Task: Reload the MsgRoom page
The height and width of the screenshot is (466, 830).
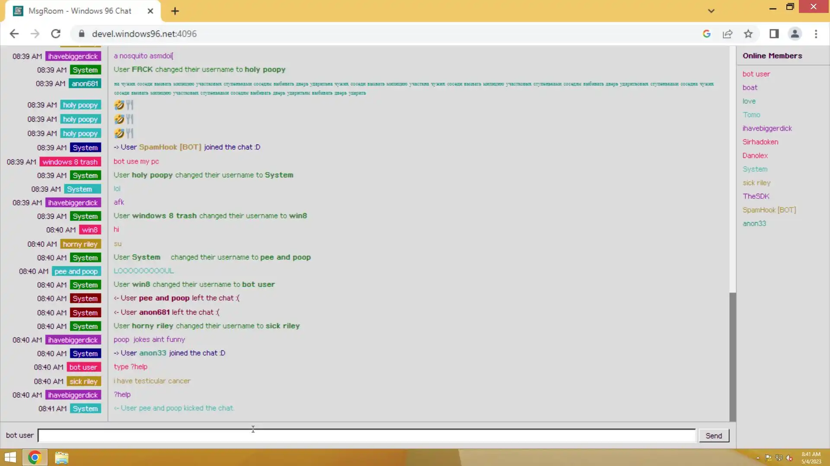Action: pyautogui.click(x=56, y=34)
